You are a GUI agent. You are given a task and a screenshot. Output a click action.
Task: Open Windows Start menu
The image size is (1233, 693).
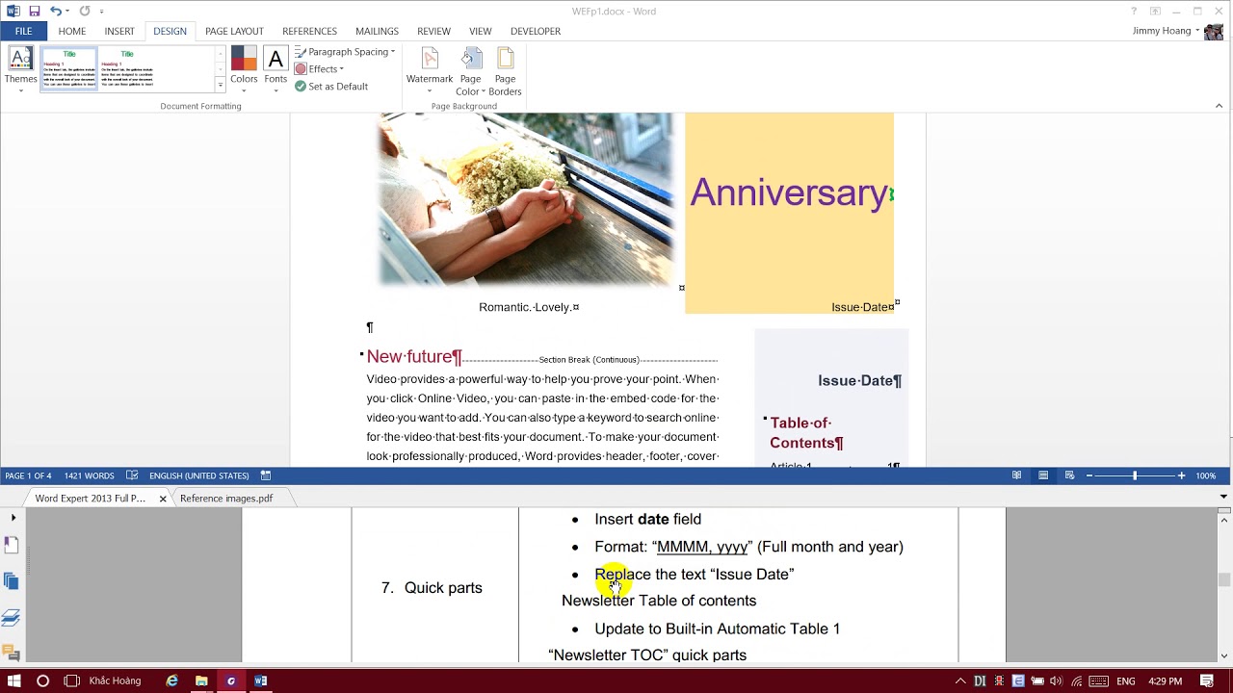[x=13, y=680]
